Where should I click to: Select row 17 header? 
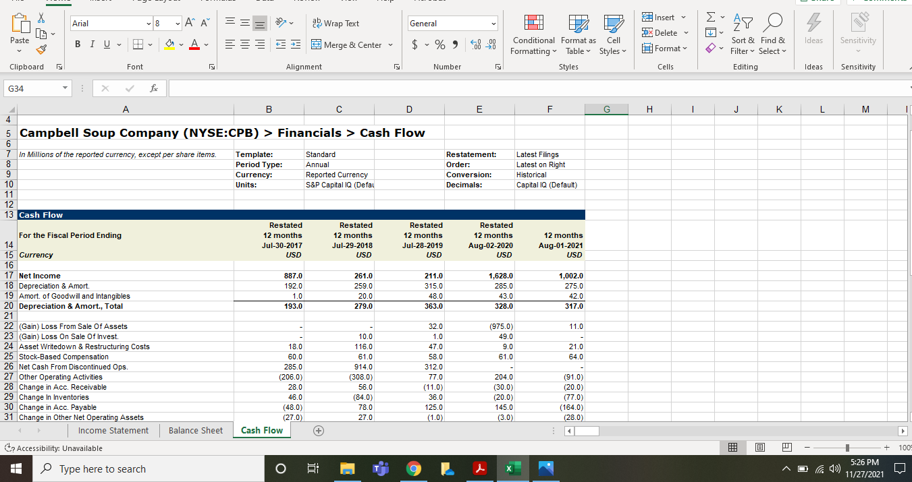coord(9,276)
